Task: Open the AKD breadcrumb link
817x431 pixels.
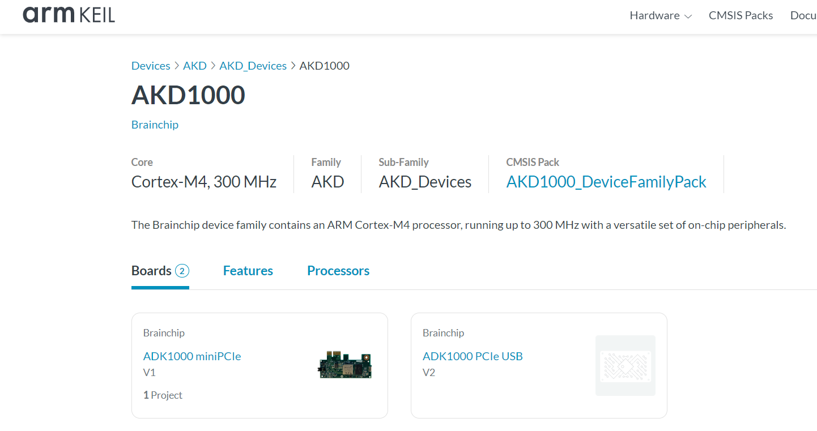Action: (x=195, y=66)
